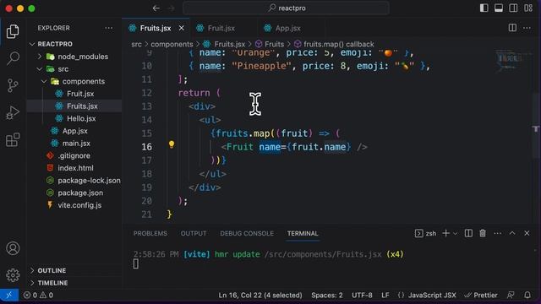Open index.html in the file tree
The width and height of the screenshot is (541, 304).
pyautogui.click(x=74, y=168)
